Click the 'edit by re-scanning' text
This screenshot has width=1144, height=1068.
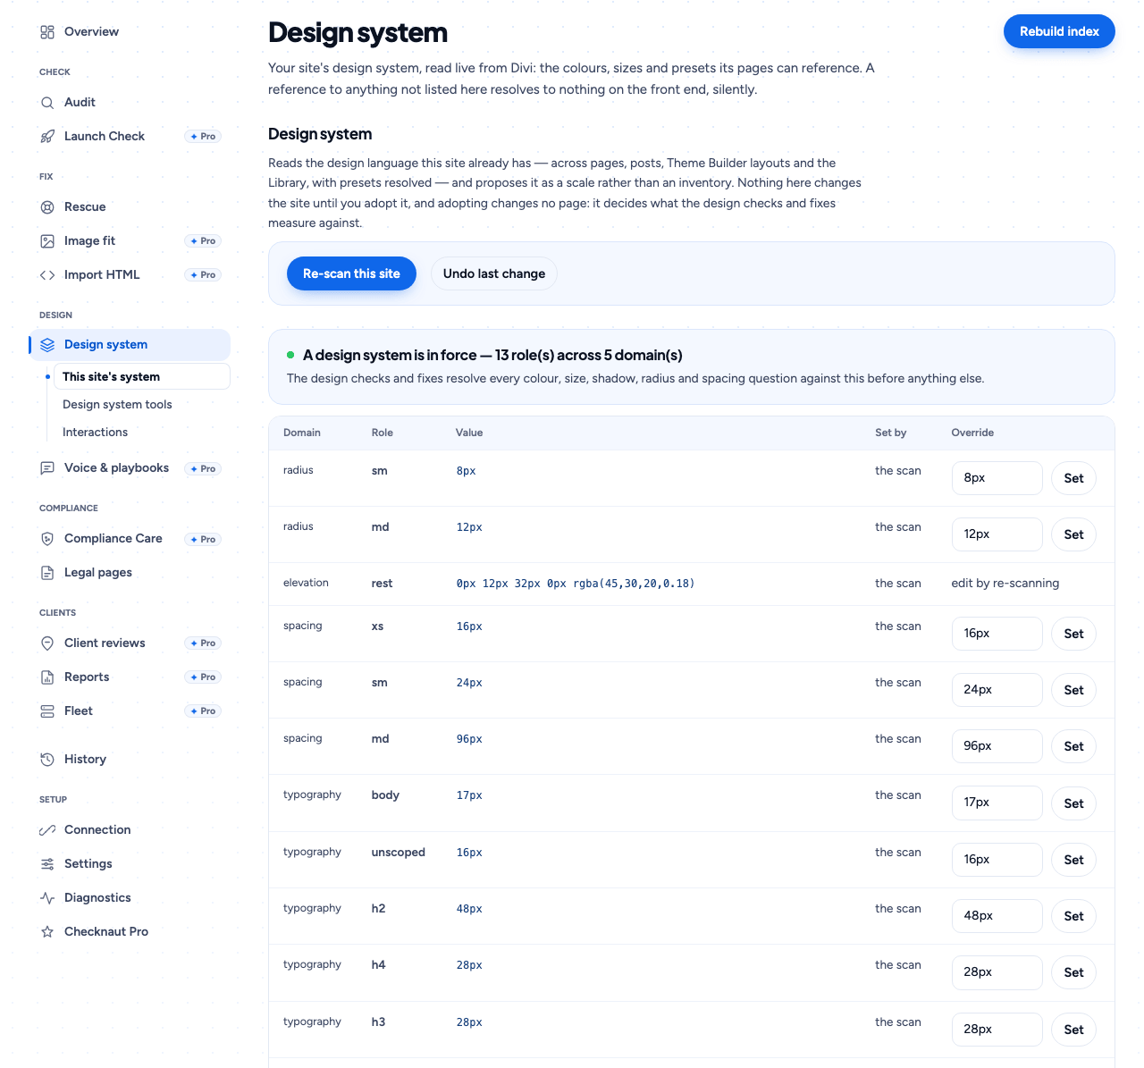coord(1005,584)
